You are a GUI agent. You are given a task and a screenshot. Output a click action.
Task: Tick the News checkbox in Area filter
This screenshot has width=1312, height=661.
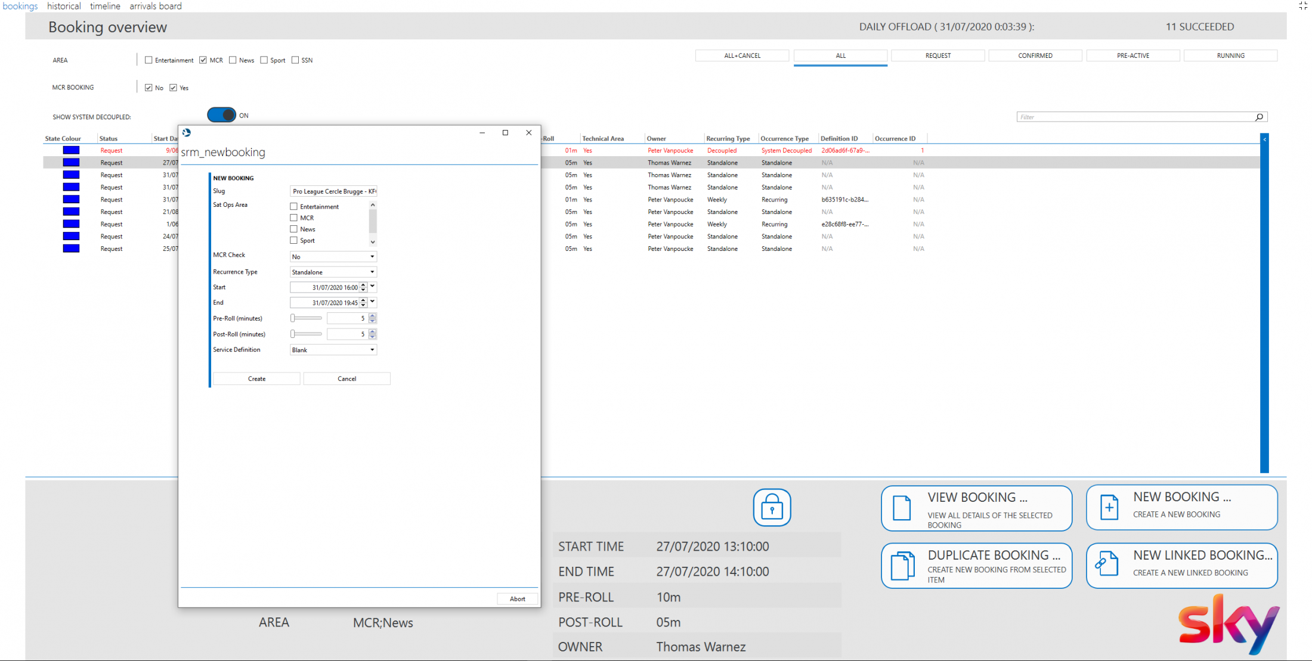click(x=233, y=60)
